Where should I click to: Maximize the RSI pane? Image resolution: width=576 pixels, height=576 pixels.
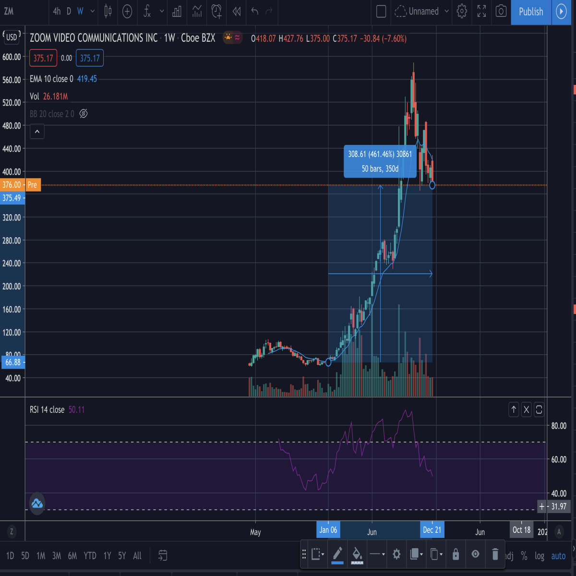click(x=539, y=409)
